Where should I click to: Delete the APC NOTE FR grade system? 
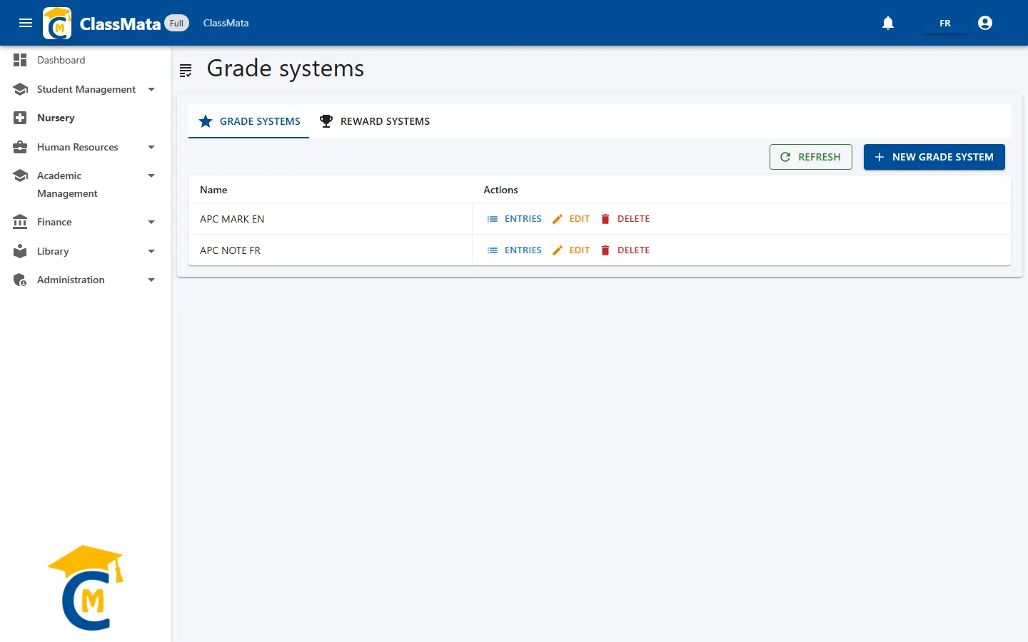point(625,250)
